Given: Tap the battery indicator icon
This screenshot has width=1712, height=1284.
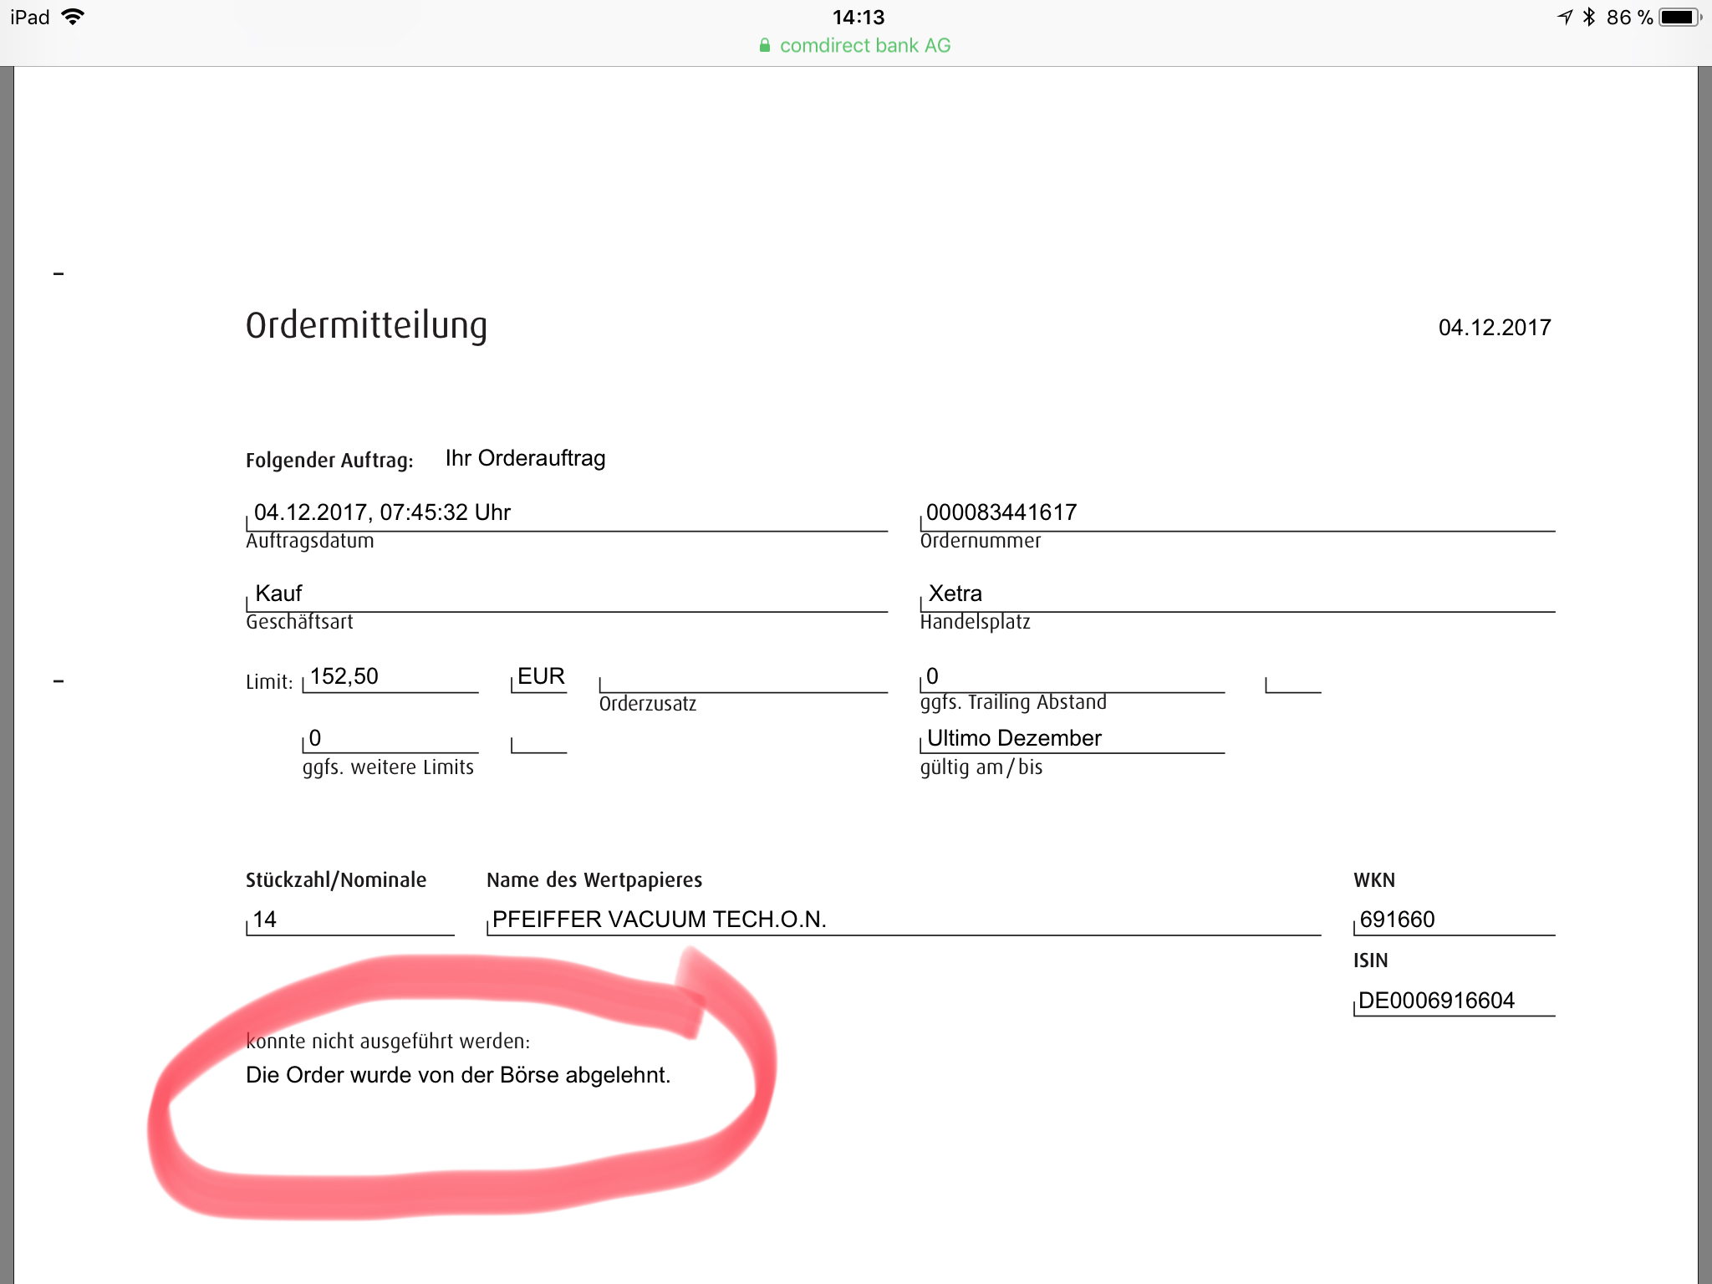Looking at the screenshot, I should tap(1679, 17).
